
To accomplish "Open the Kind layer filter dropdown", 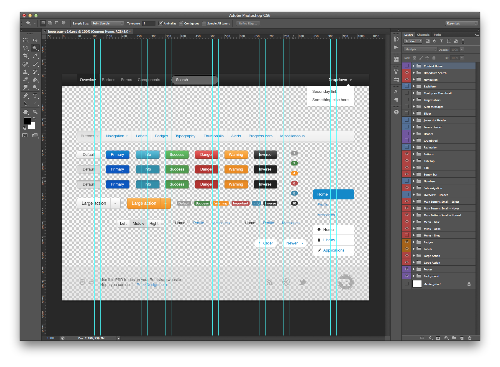I will click(x=413, y=41).
